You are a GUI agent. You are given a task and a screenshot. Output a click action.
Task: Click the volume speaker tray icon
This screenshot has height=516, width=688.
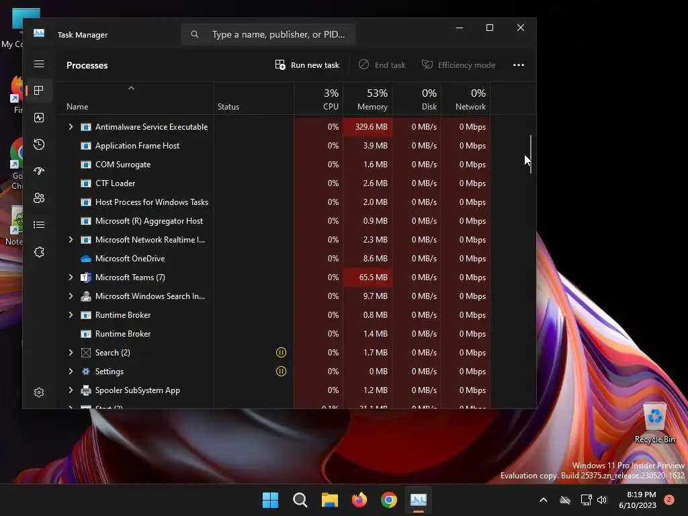click(602, 500)
